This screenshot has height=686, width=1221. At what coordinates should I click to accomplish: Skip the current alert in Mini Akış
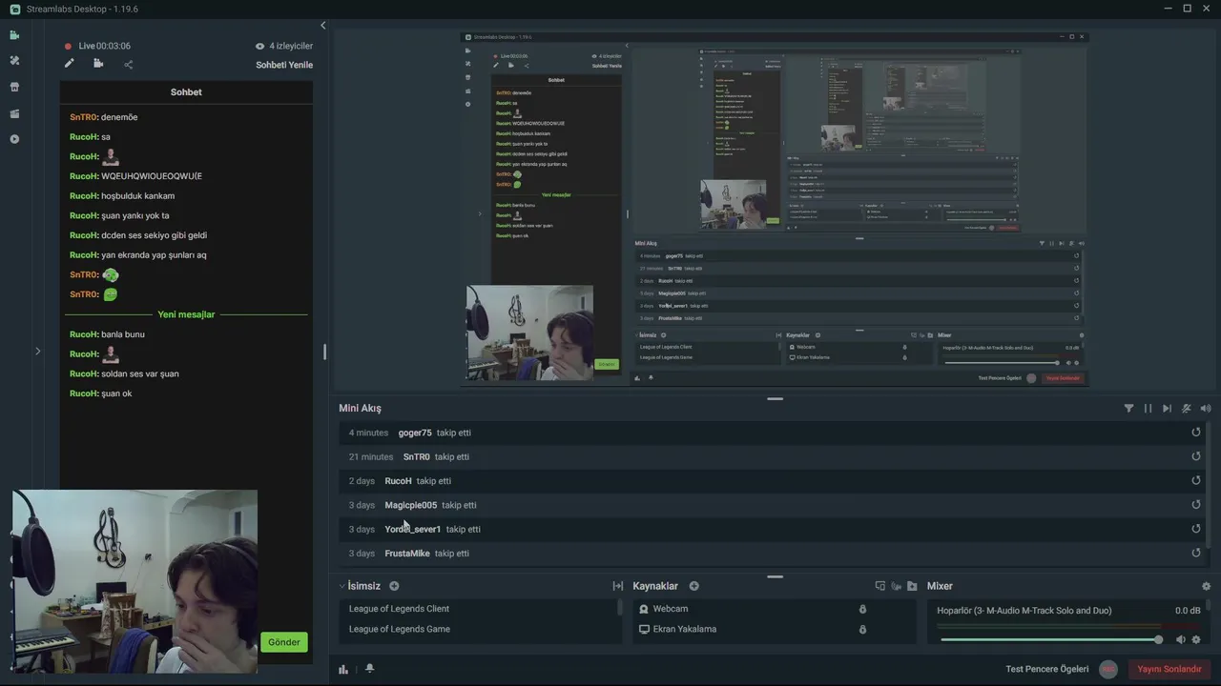point(1167,408)
